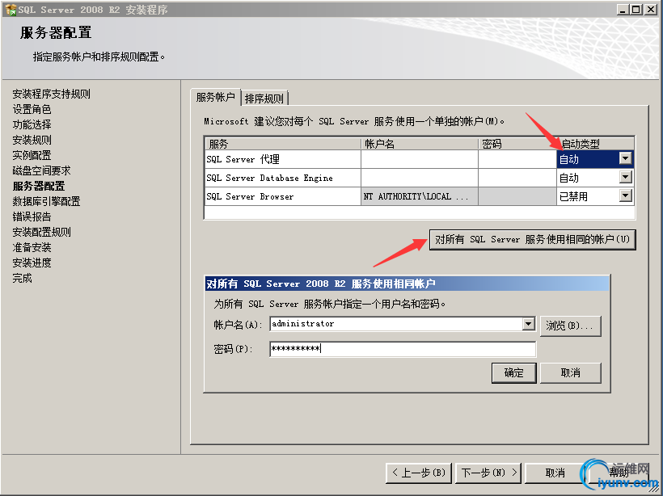Click 数据库引擎配置 in the step list

46,201
